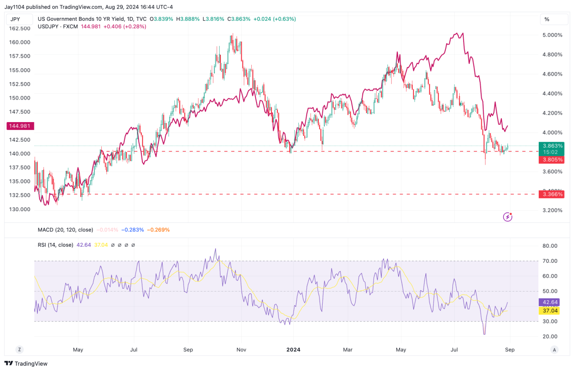
Task: Click the red 3.366% price label
Action: pyautogui.click(x=552, y=194)
